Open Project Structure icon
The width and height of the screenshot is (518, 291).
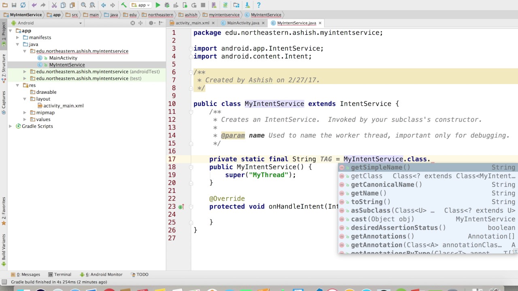[x=236, y=5]
